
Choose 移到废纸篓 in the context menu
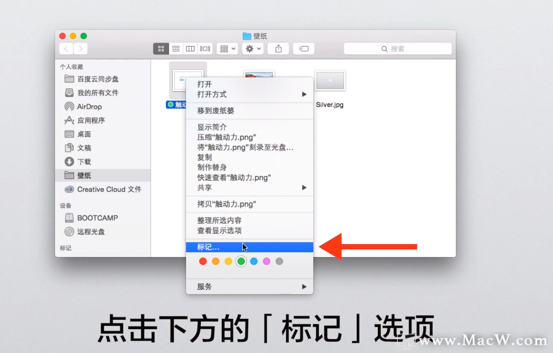pos(250,111)
